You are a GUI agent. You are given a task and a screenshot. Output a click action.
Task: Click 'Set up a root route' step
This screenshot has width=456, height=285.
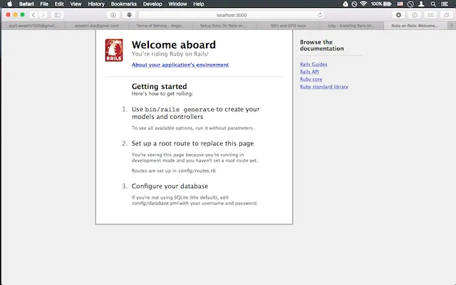(x=192, y=143)
